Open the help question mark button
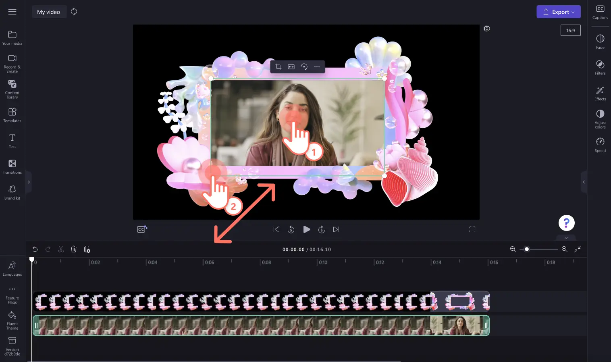 pyautogui.click(x=566, y=223)
